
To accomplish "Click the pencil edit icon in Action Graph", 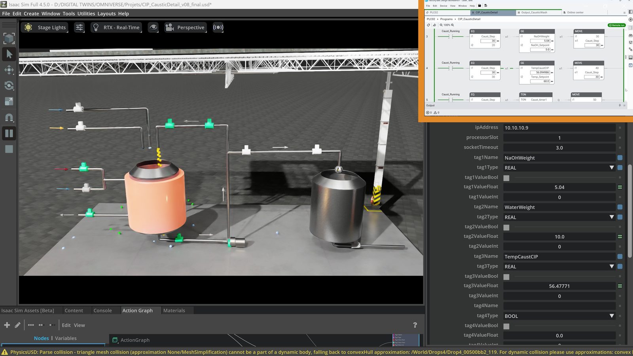I will (17, 325).
